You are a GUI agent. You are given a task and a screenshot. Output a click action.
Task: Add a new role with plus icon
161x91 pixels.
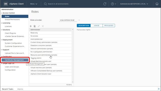(31, 26)
